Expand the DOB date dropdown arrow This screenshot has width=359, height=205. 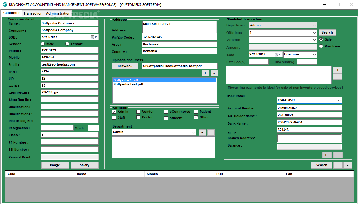96,37
